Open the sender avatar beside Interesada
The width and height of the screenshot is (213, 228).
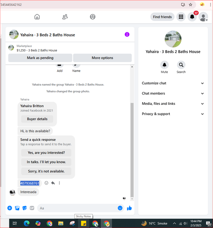12,192
